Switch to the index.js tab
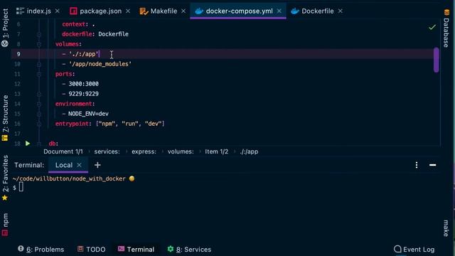 33,11
